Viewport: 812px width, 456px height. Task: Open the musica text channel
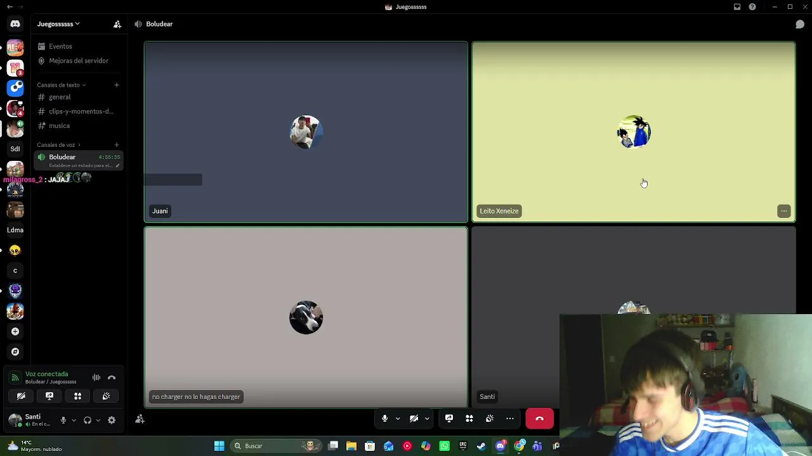[79, 125]
